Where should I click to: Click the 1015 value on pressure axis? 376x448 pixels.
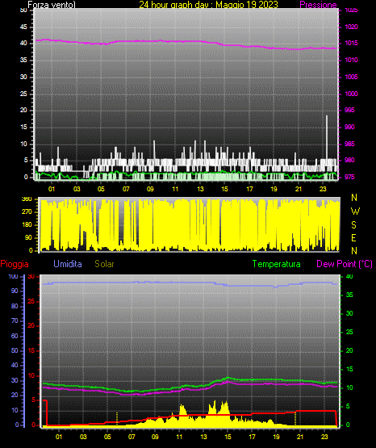(x=351, y=43)
